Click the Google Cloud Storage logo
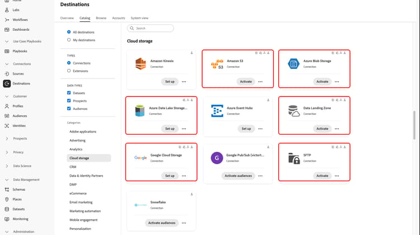Screen dimensions: 420x235 pyautogui.click(x=141, y=158)
